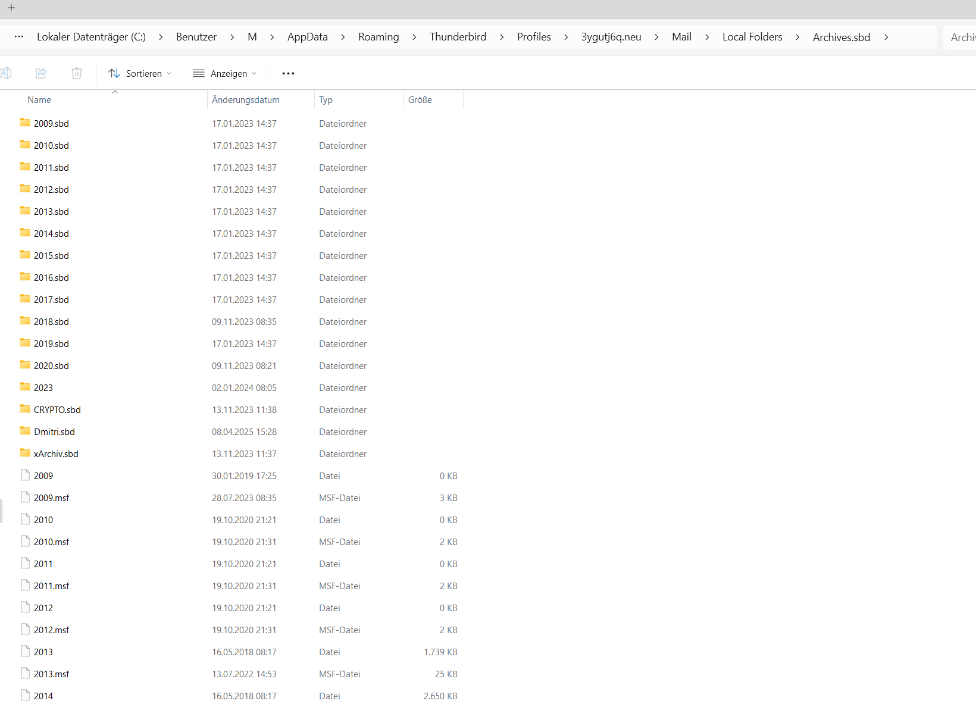Show hidden breadcrumb path via leading ellipsis
The width and height of the screenshot is (976, 707).
click(x=19, y=37)
